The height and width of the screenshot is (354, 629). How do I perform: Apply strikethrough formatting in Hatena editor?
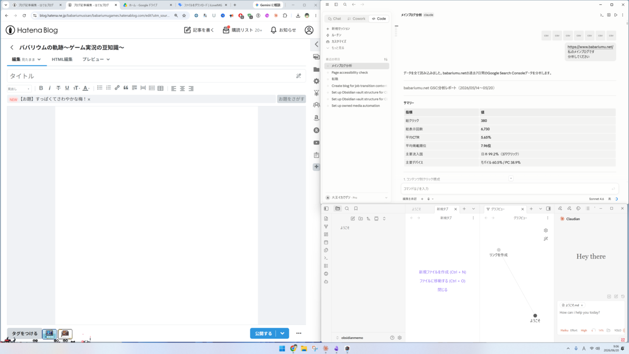(x=58, y=88)
